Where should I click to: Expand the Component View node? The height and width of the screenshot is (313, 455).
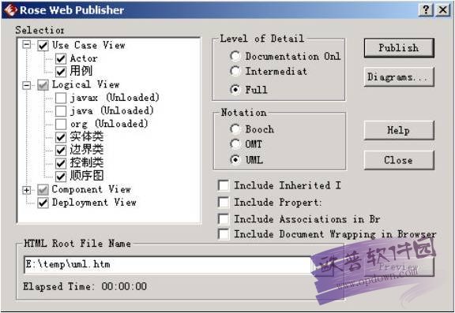point(27,190)
